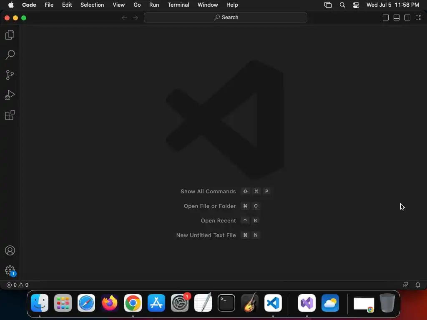Click the errors and warnings status indicator
This screenshot has width=427, height=320.
[x=18, y=285]
